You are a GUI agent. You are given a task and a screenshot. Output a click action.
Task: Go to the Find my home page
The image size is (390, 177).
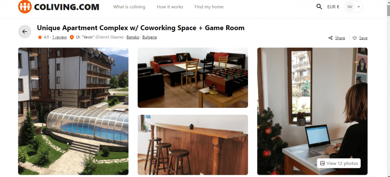[209, 7]
